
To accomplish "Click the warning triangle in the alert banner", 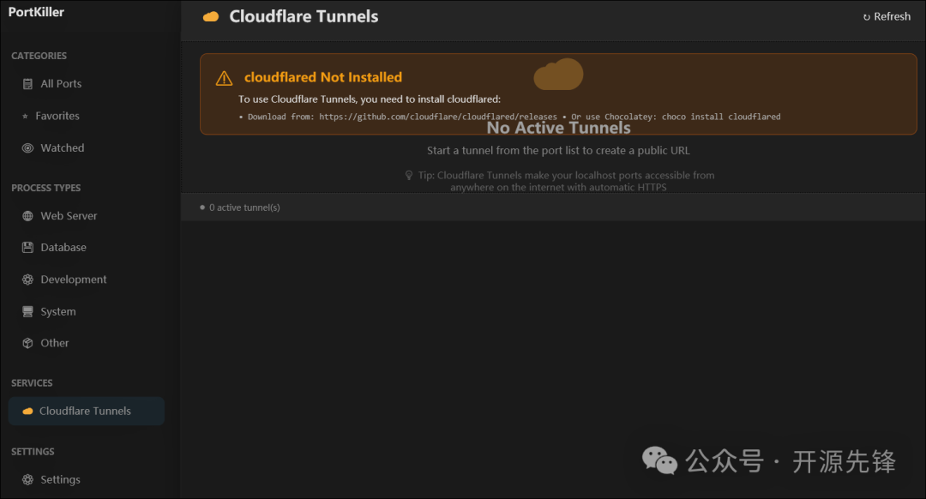I will (223, 77).
